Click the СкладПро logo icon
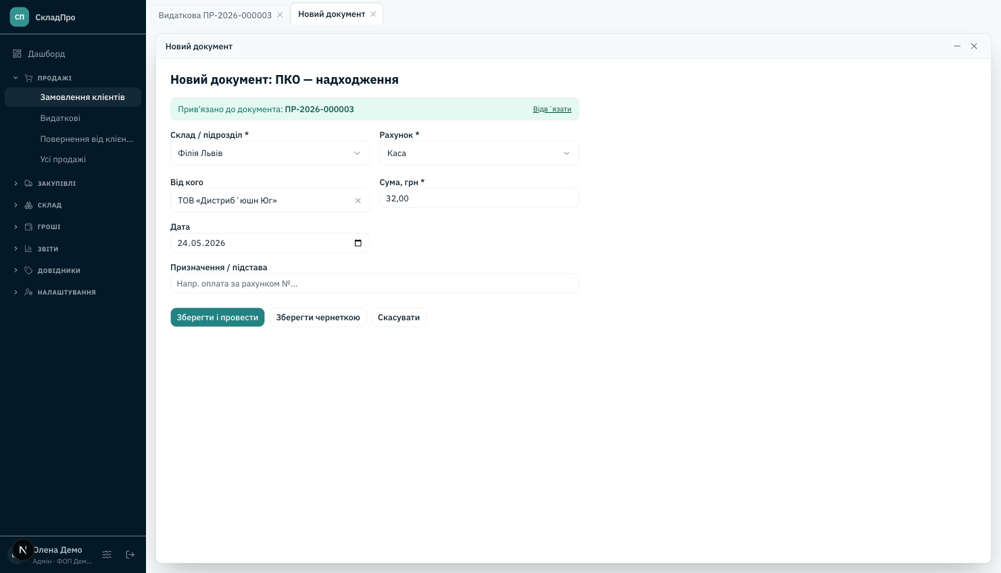Image resolution: width=1001 pixels, height=573 pixels. pos(19,17)
